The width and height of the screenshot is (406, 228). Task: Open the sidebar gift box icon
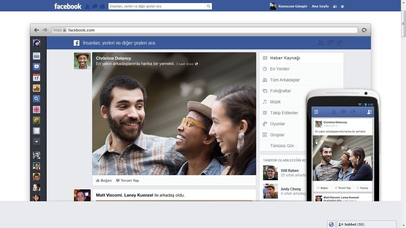[x=37, y=110]
